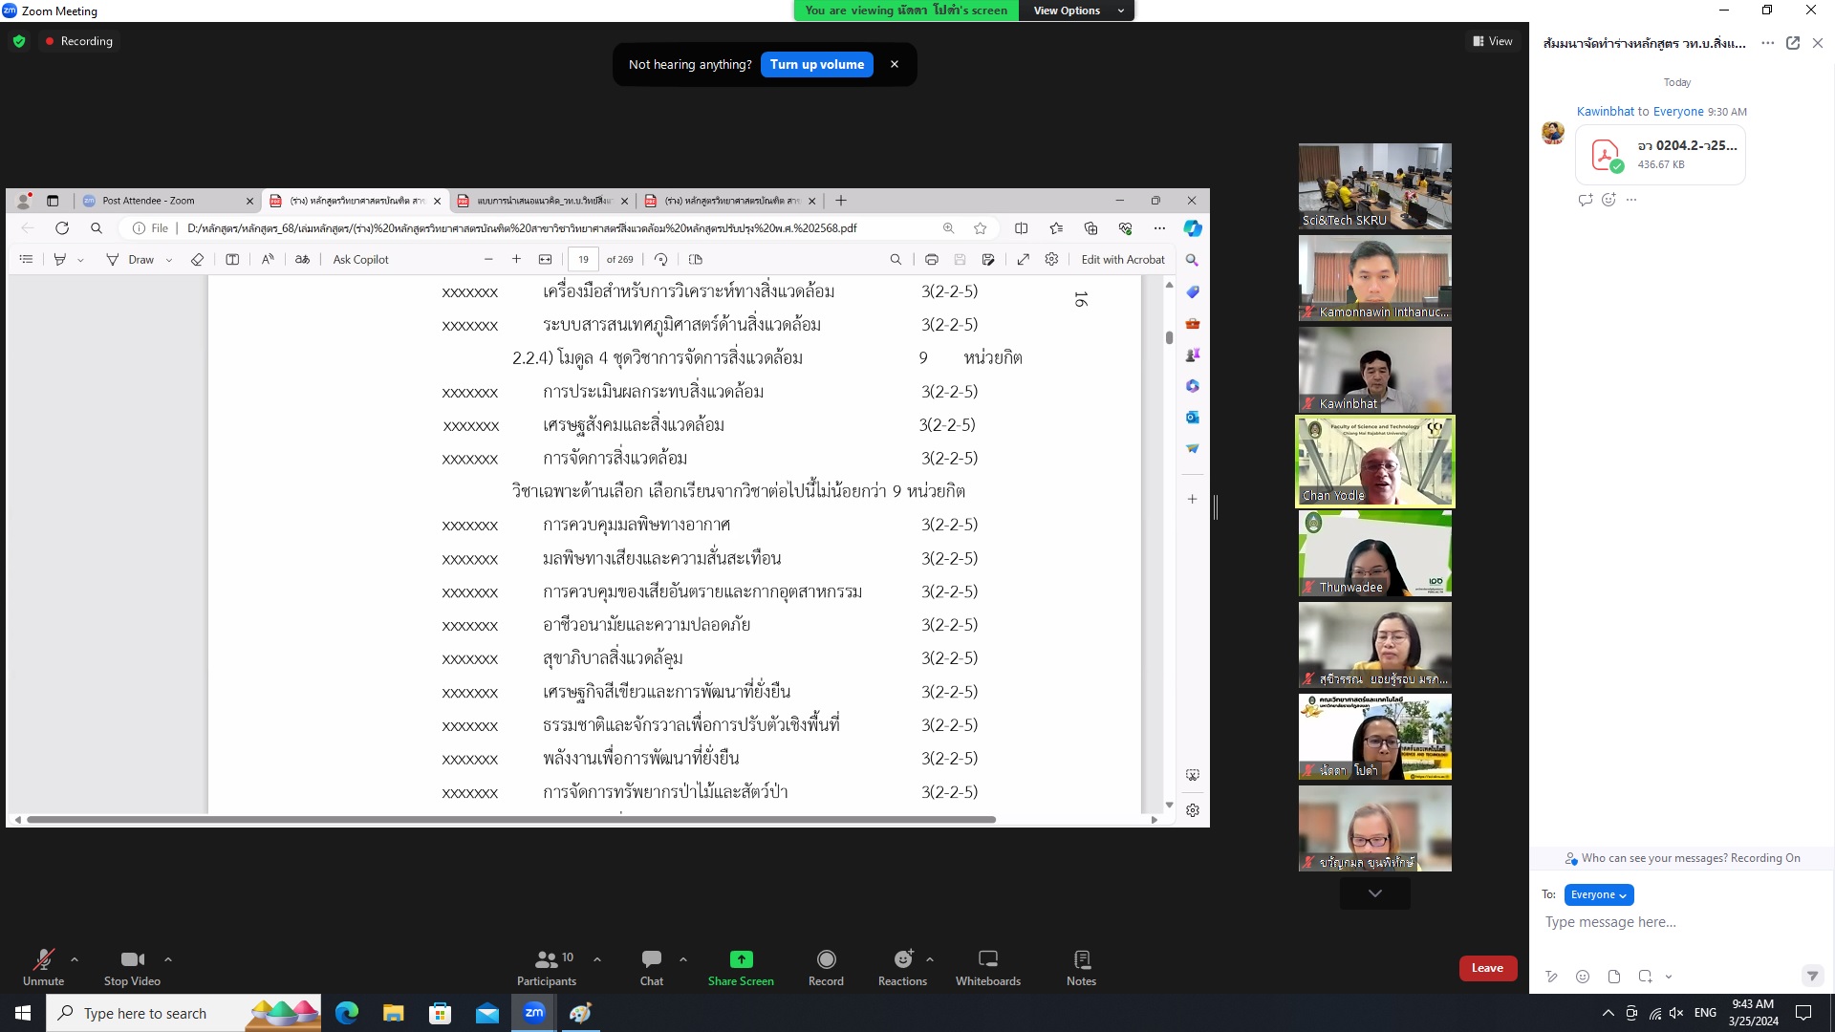Zoom in PDF with plus button
The image size is (1835, 1032).
[x=516, y=259]
